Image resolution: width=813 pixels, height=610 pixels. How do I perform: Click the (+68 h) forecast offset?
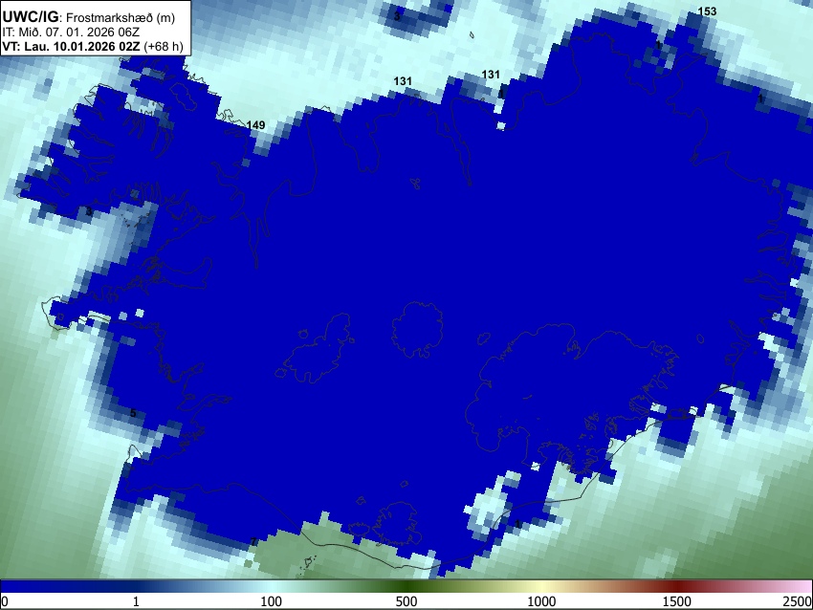(163, 46)
